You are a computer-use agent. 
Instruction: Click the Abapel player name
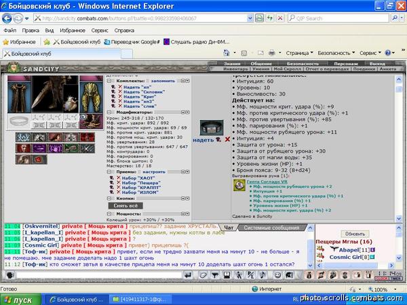349,249
